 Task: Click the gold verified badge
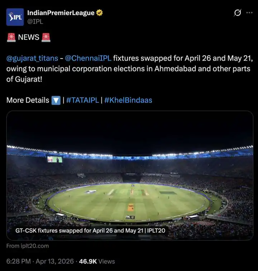pyautogui.click(x=100, y=13)
